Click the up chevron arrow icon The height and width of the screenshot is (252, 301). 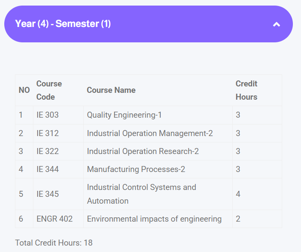[x=277, y=24]
